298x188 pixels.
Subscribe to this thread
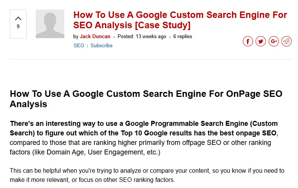pos(102,46)
